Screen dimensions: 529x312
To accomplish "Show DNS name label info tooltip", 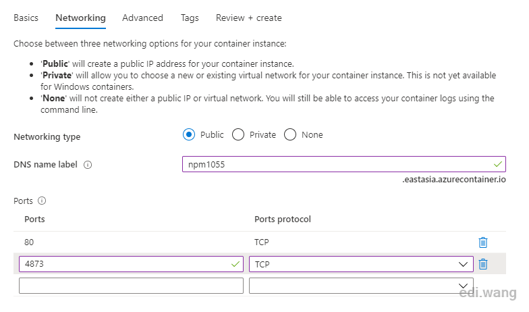I will point(88,165).
